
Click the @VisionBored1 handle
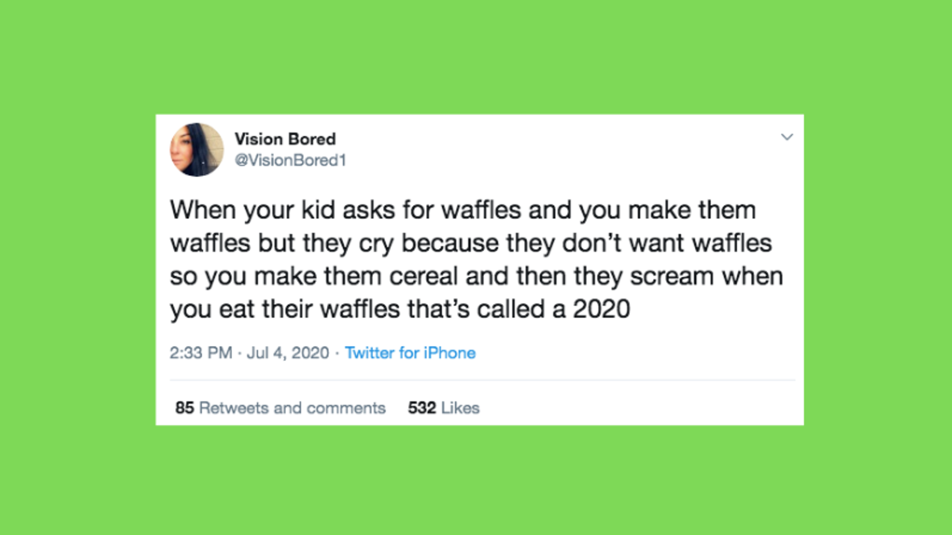290,160
